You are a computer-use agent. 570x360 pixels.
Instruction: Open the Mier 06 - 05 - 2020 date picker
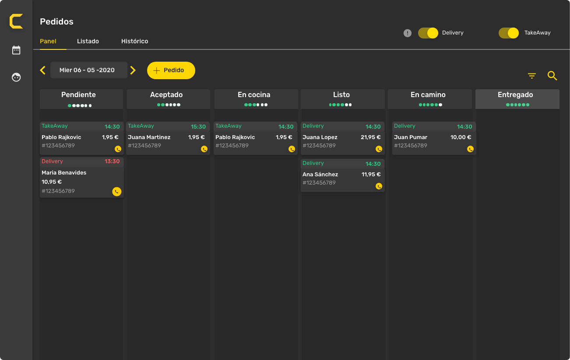tap(89, 70)
